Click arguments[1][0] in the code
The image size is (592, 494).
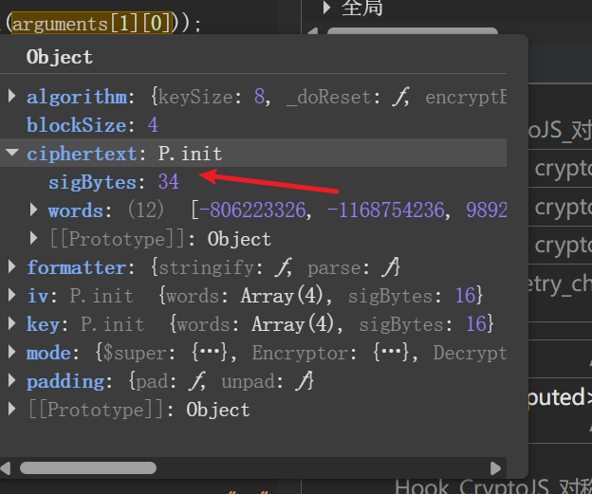point(88,23)
